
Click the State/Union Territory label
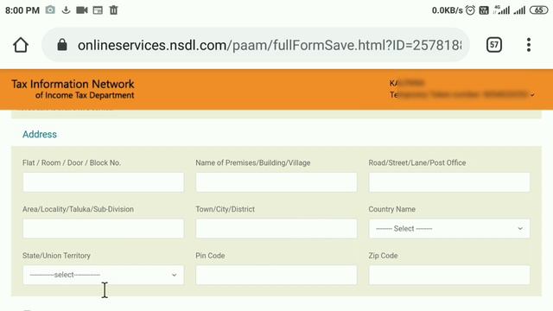pos(56,256)
